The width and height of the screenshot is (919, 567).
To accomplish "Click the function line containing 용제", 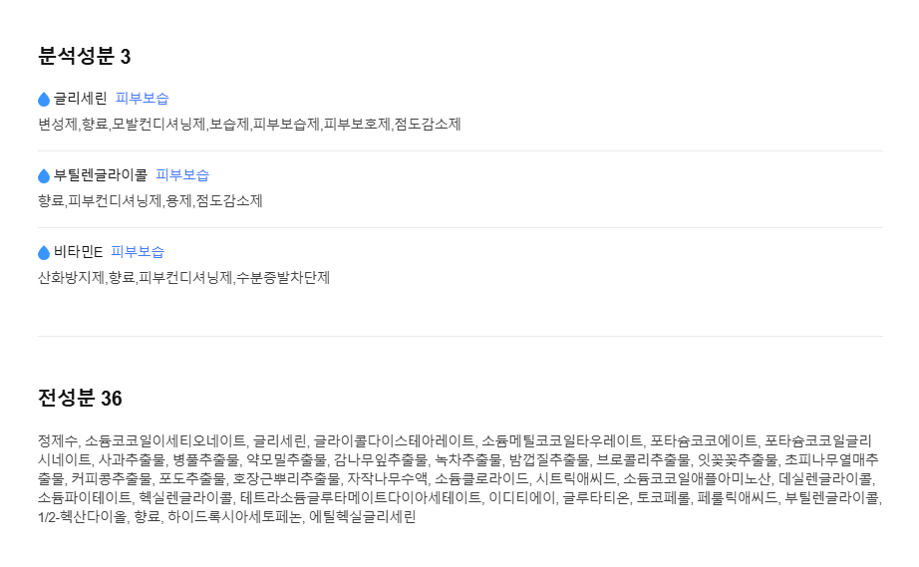I will coord(151,201).
